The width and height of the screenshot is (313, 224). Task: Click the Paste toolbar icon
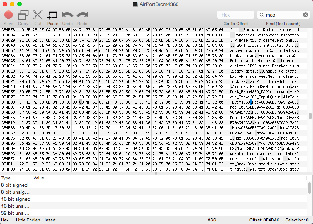pyautogui.click(x=52, y=15)
